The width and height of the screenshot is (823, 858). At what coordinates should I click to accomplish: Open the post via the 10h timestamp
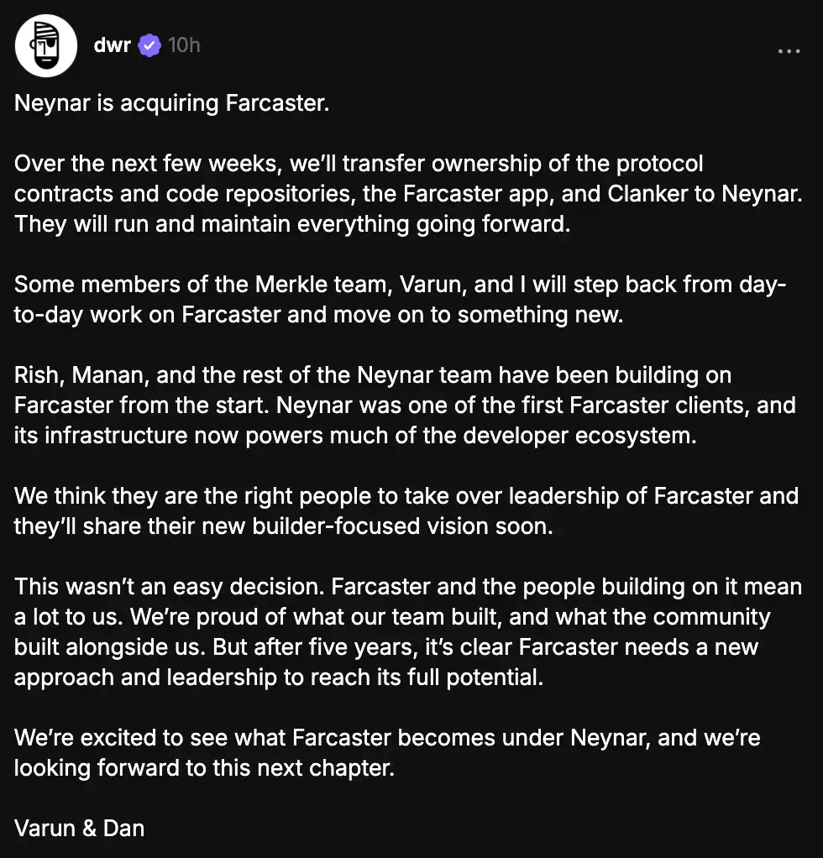point(183,45)
